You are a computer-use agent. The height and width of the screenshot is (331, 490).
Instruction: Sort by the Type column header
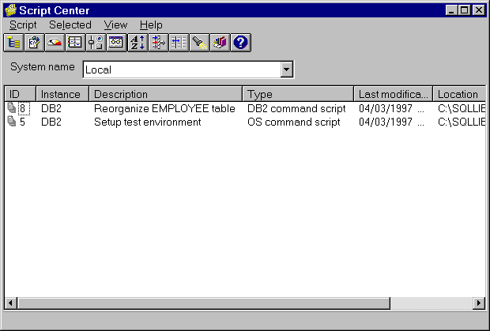click(x=298, y=94)
